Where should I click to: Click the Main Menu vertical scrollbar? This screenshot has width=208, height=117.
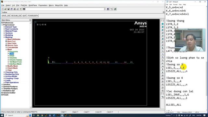tap(31, 65)
